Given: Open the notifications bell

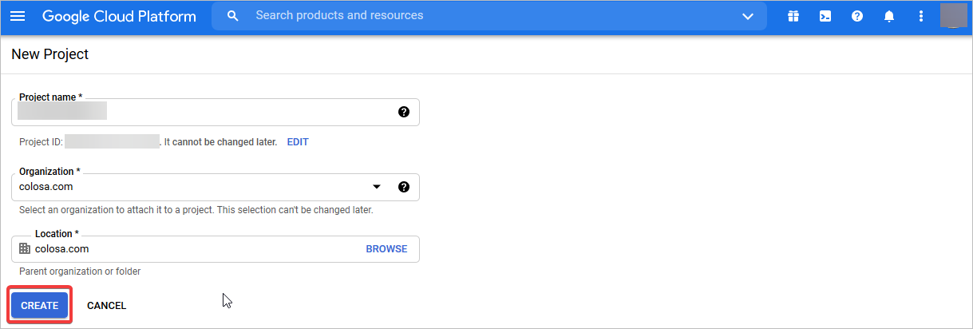Looking at the screenshot, I should [x=889, y=16].
